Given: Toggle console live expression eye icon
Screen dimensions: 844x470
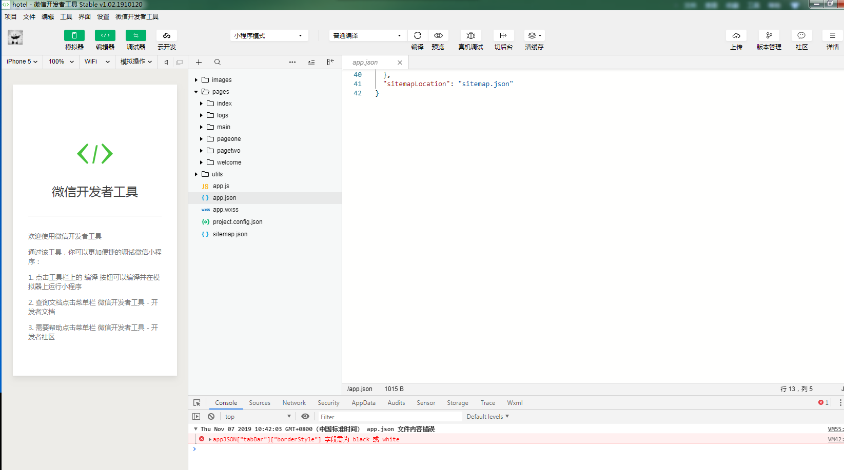Looking at the screenshot, I should coord(305,417).
